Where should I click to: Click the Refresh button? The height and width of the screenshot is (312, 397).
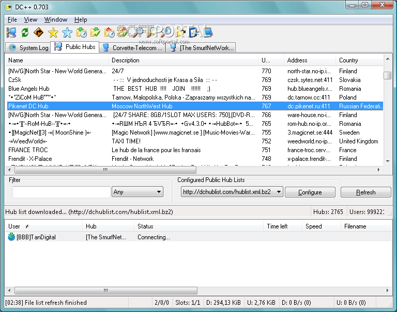[365, 192]
